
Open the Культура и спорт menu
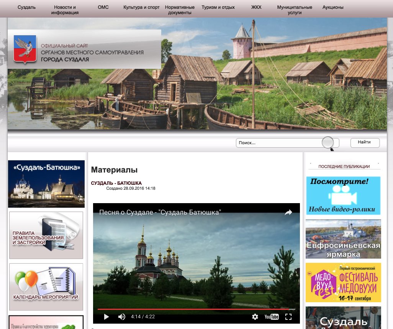[x=141, y=7]
